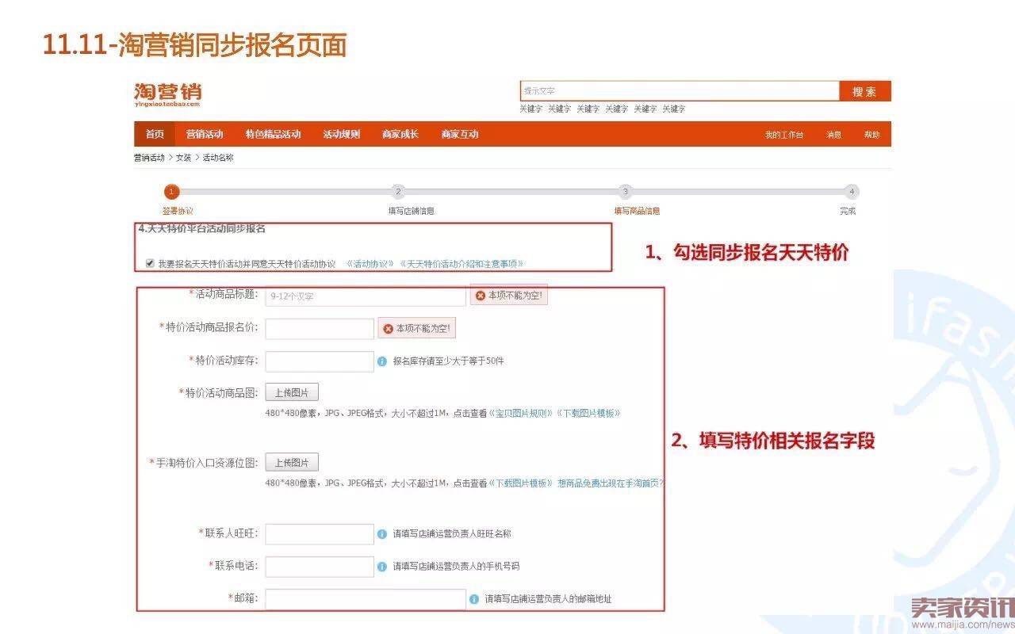The height and width of the screenshot is (634, 1015).
Task: Open the 商家成长 nav tab
Action: [x=400, y=134]
